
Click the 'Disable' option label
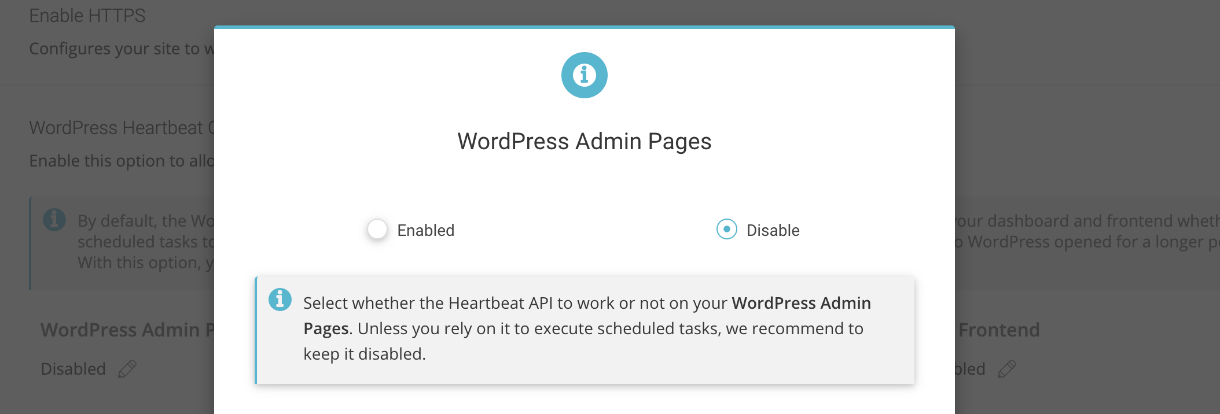pyautogui.click(x=773, y=230)
